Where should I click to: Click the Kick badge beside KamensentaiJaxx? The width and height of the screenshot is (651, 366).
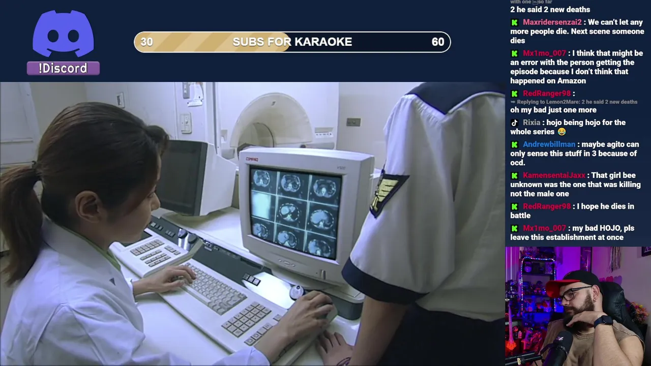pyautogui.click(x=514, y=175)
